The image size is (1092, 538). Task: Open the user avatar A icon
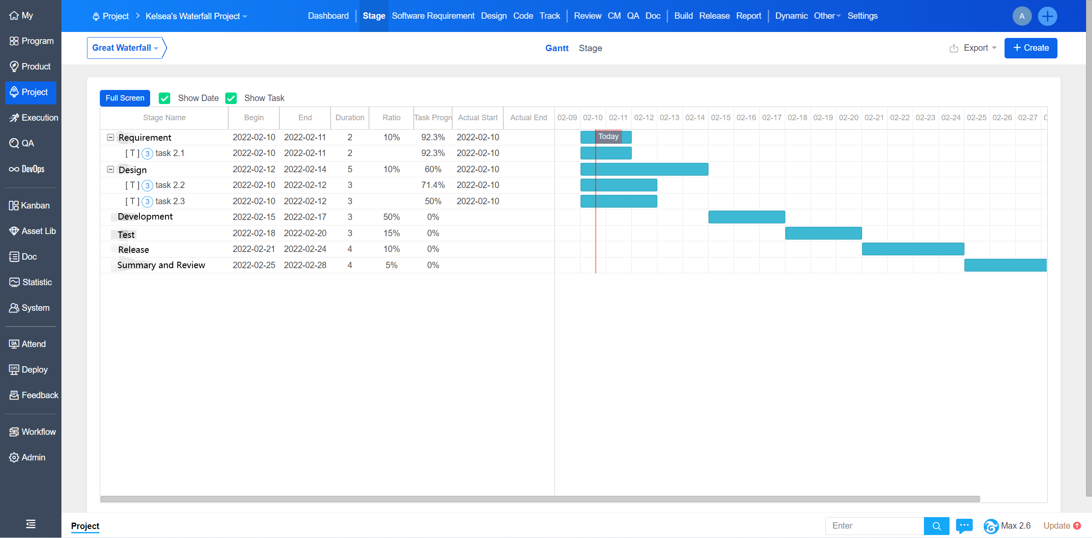1022,16
